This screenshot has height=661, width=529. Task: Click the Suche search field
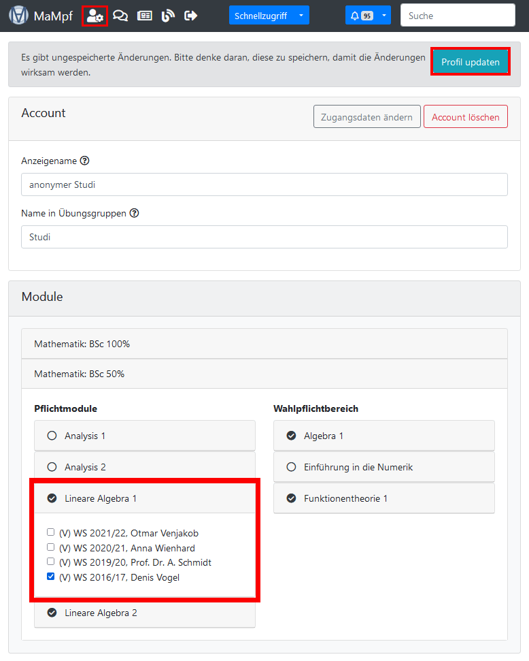[457, 16]
